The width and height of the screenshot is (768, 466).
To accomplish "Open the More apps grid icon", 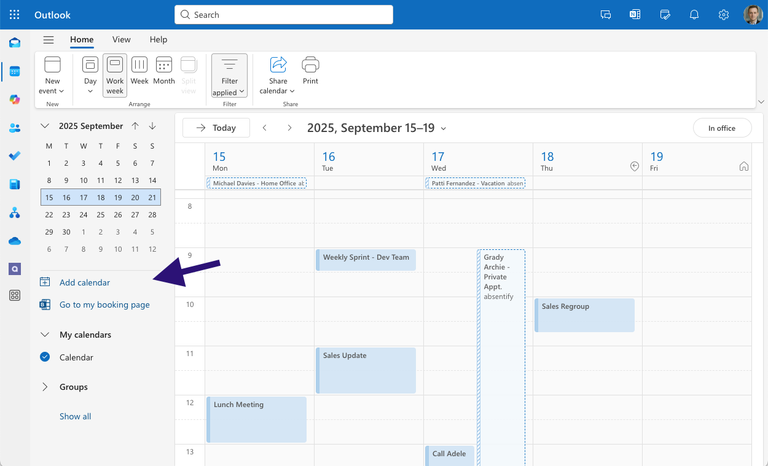I will (x=15, y=296).
